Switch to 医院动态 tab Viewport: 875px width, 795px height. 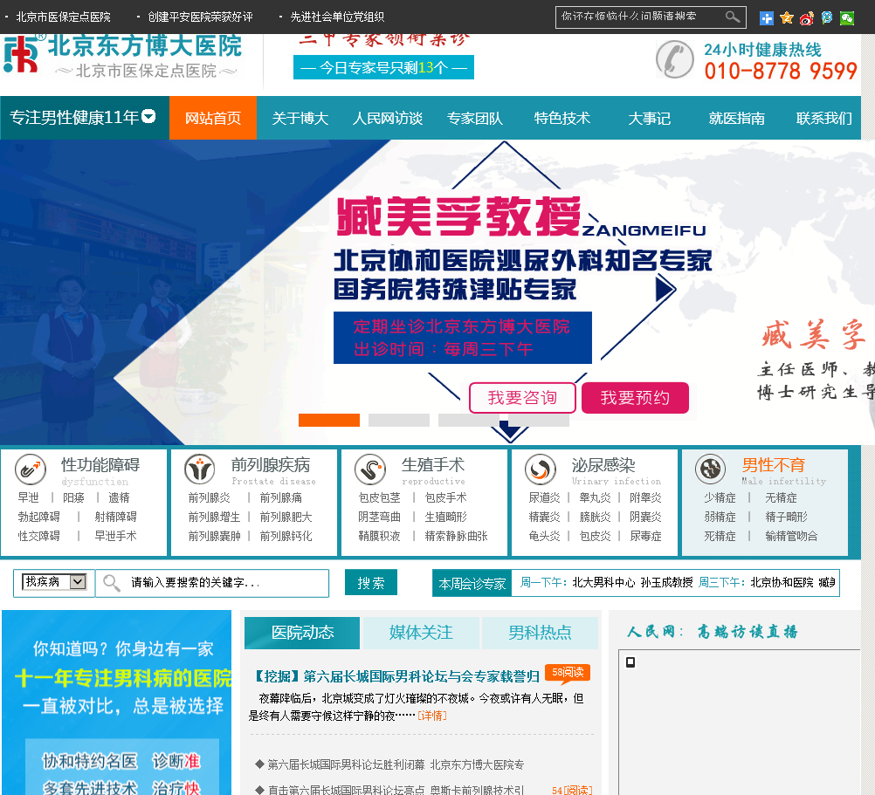click(x=302, y=633)
